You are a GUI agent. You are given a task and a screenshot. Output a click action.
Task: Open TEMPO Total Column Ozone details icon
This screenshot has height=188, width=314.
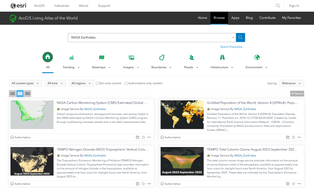[288, 183]
